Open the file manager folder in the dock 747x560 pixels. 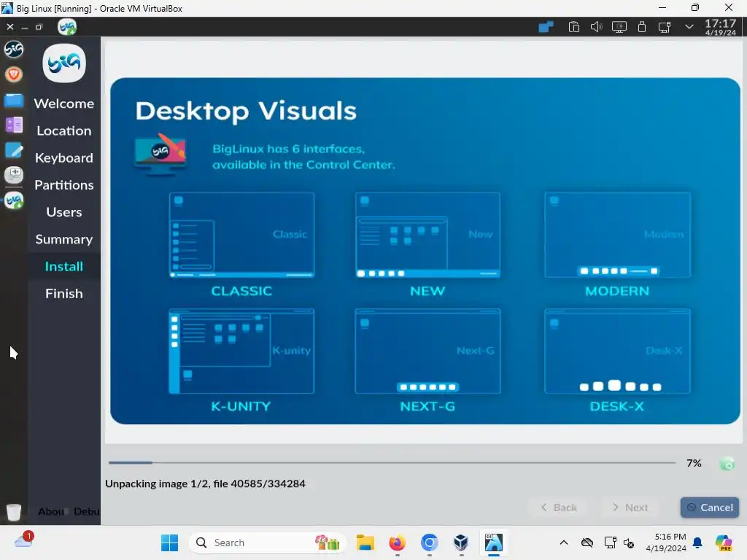(x=13, y=101)
